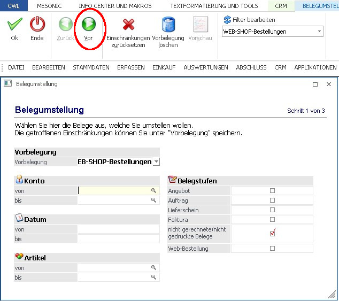This screenshot has height=301, width=339.
Task: Expand the WEB-SHOP-Bestellungen filter dropdown
Action: (320, 32)
